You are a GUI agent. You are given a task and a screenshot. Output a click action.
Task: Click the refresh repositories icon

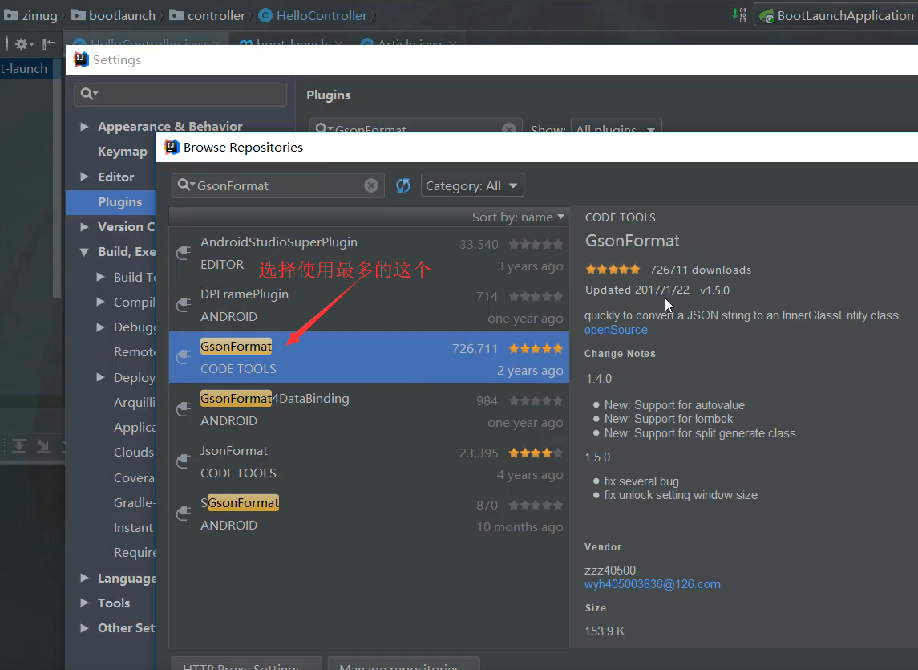pos(402,186)
